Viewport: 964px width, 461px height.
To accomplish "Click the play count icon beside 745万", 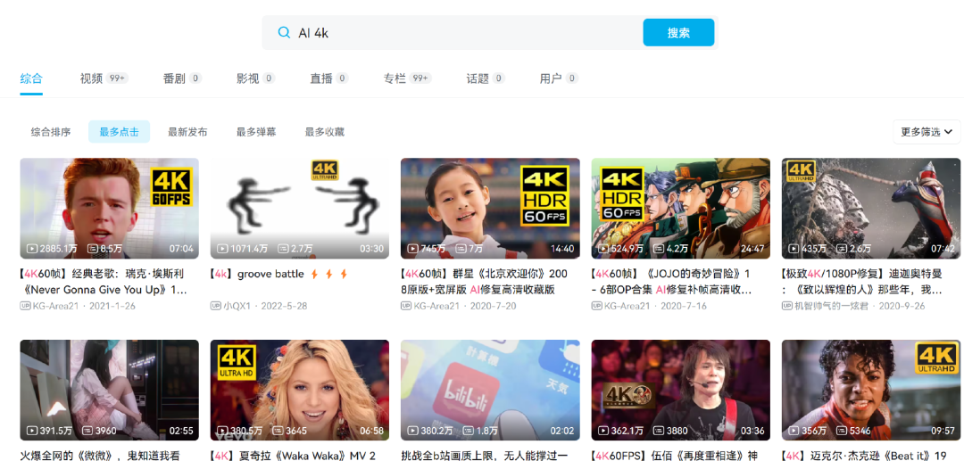I will click(x=413, y=249).
